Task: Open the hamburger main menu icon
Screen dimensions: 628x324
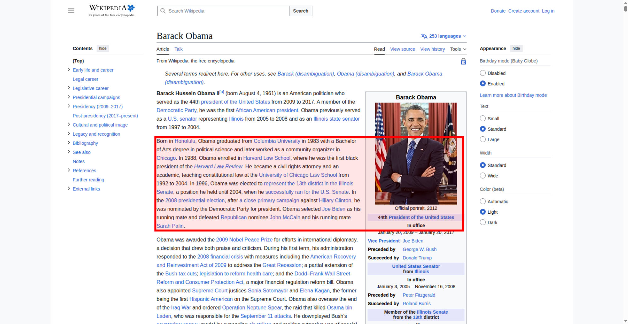Action: 71,11
